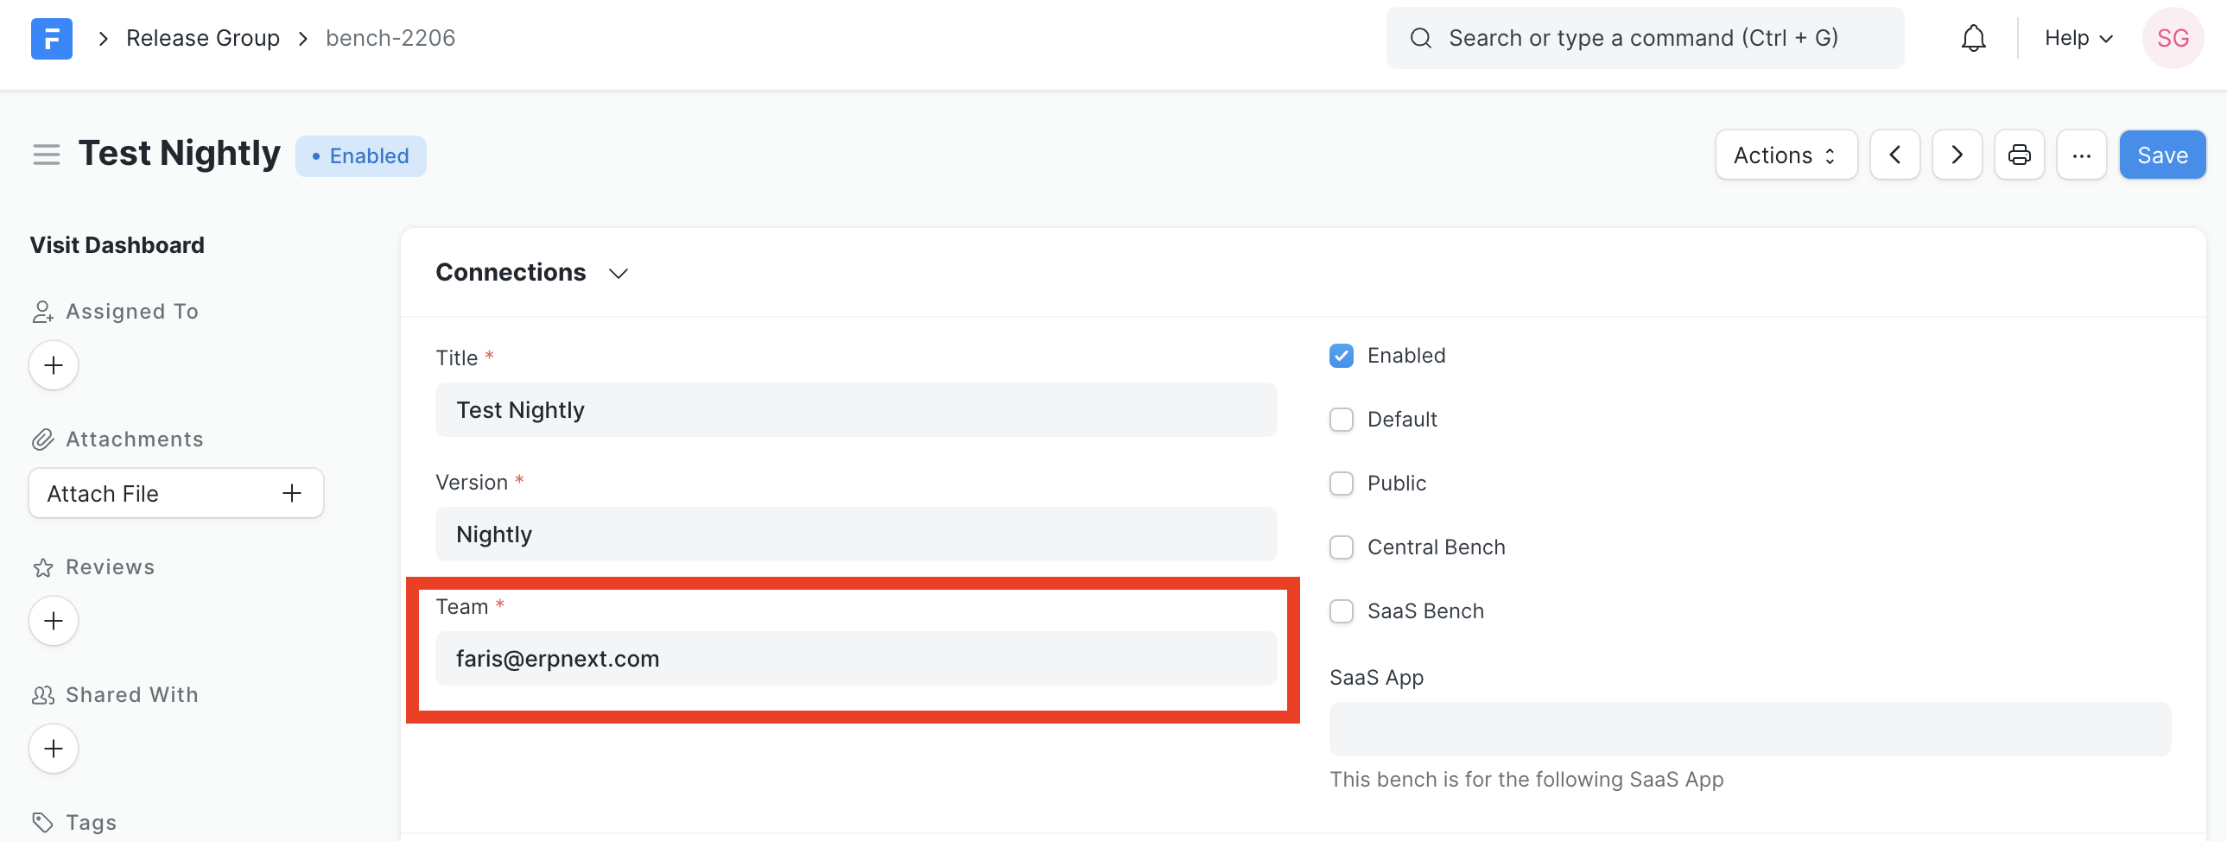Expand the Help menu
This screenshot has width=2227, height=841.
click(2078, 38)
